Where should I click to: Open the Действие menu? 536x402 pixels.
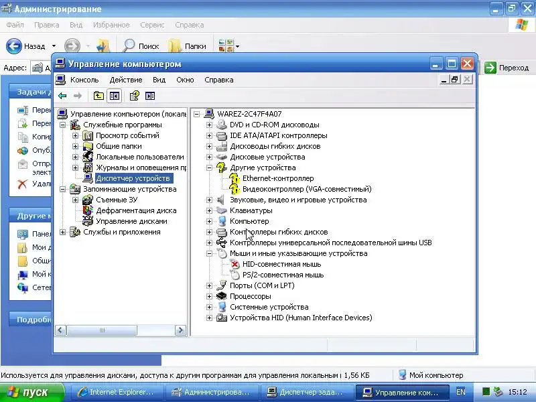pyautogui.click(x=126, y=80)
